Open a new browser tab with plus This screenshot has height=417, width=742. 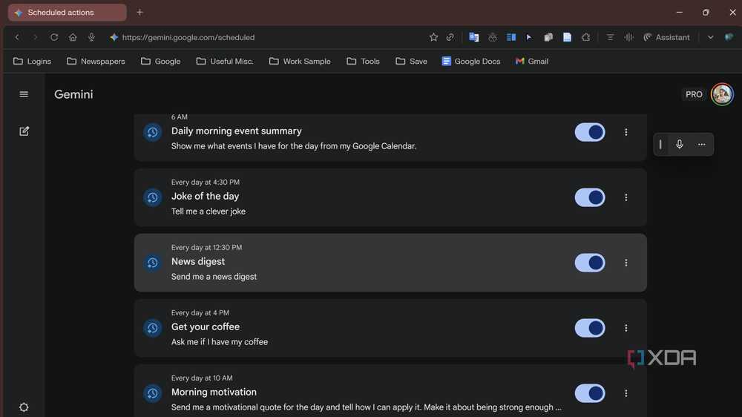pyautogui.click(x=139, y=13)
